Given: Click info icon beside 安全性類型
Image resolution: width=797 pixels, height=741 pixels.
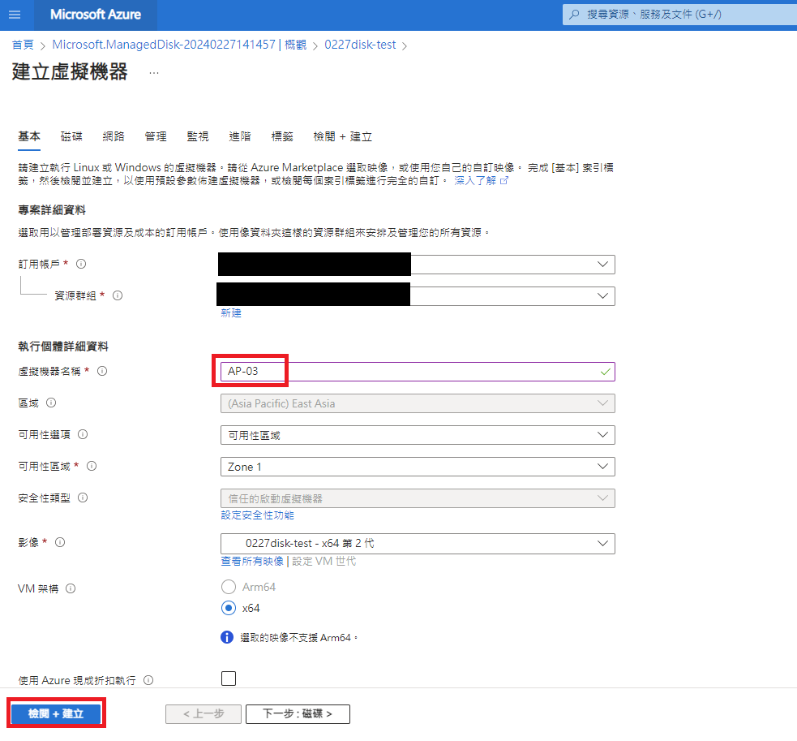Looking at the screenshot, I should pos(83,498).
